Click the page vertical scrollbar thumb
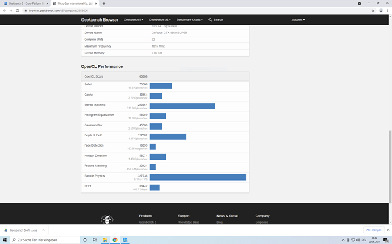392x244 pixels. 390,167
